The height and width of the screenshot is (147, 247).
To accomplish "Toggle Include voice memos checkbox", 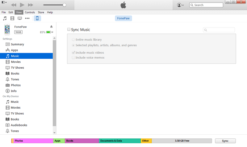I will pyautogui.click(x=73, y=57).
